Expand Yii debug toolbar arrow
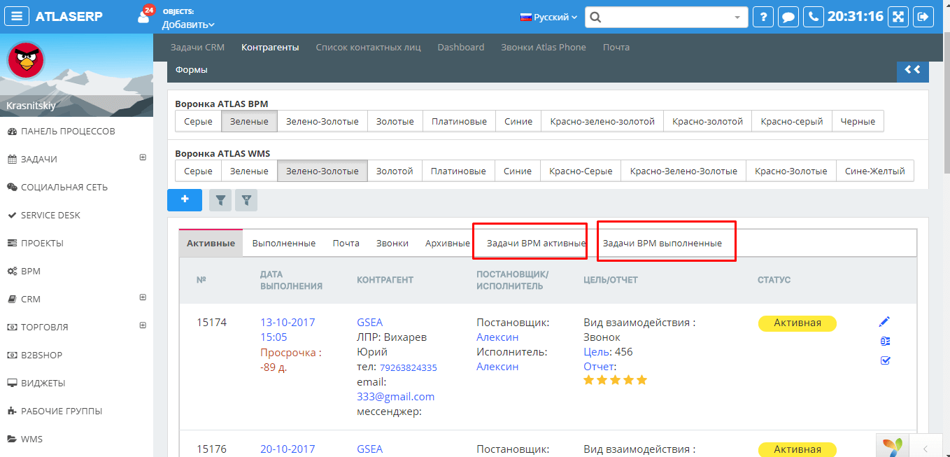 926,449
